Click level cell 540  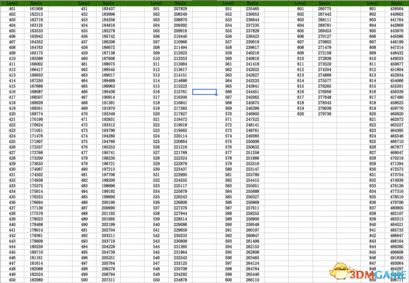(x=156, y=225)
